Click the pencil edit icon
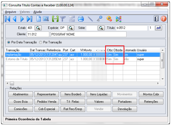171x125 pixels. tap(90, 19)
